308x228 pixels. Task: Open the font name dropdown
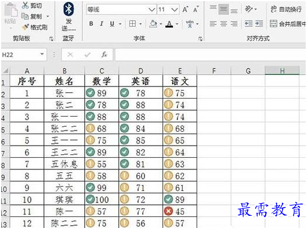pos(152,9)
